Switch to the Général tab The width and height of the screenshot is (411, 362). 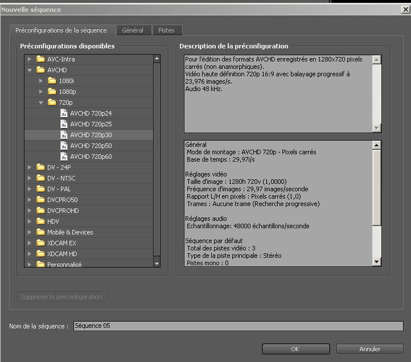coord(133,30)
